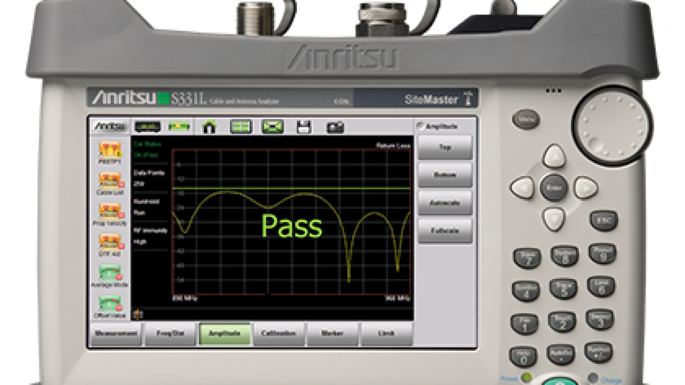Tap the Bottom amplitude soft key
This screenshot has height=385, width=685.
click(x=445, y=175)
